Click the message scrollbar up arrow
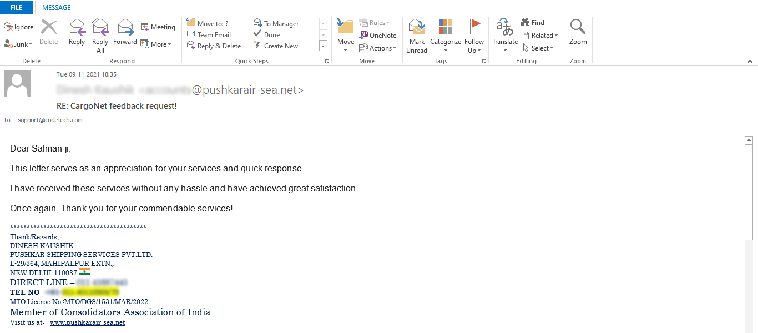 point(749,140)
